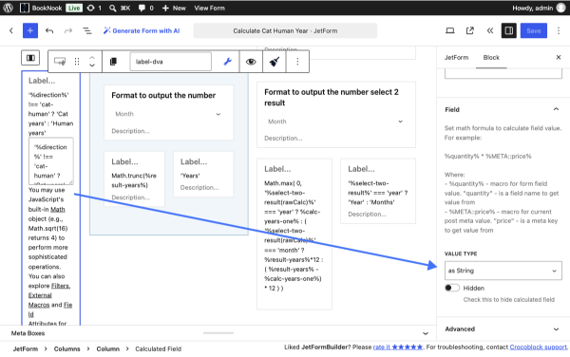Open the External Macros link

(40, 300)
